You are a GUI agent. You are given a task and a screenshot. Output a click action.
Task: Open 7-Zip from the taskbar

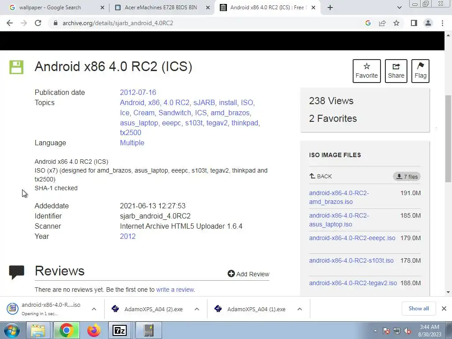click(119, 330)
